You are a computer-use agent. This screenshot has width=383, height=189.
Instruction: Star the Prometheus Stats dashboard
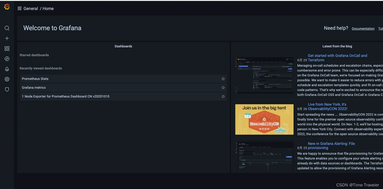[223, 79]
